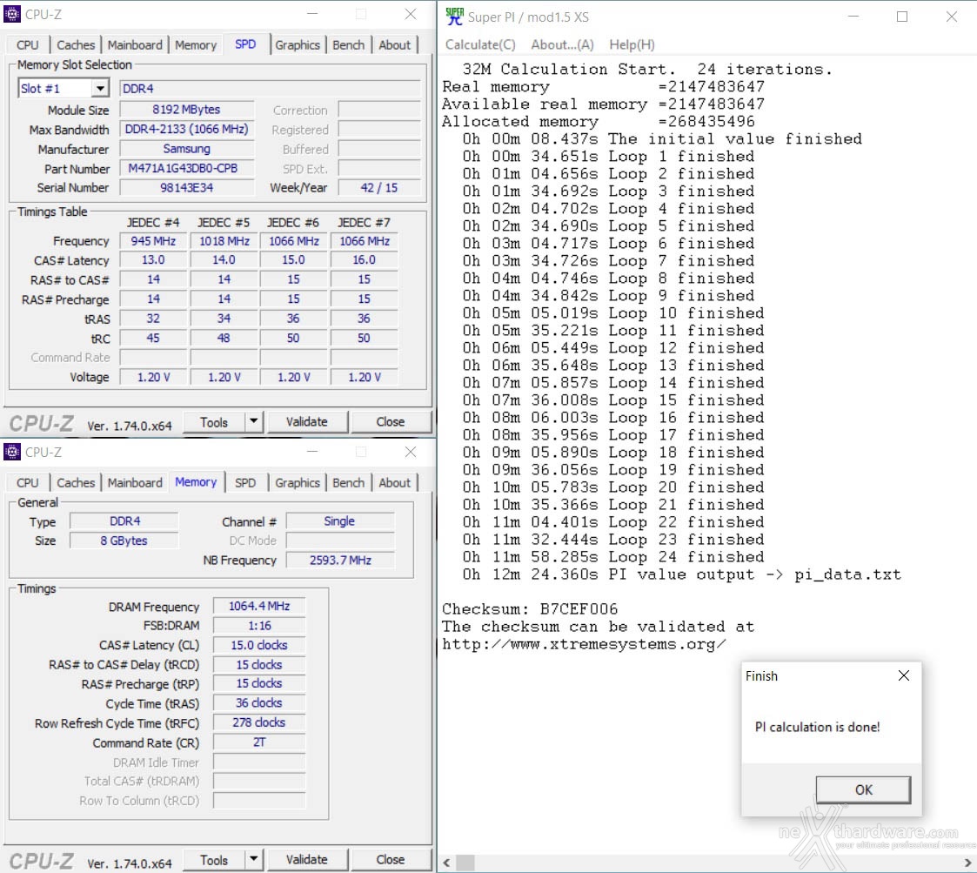Expand the Tools dropdown arrow in the top CPU-Z window
The height and width of the screenshot is (873, 977).
click(253, 421)
